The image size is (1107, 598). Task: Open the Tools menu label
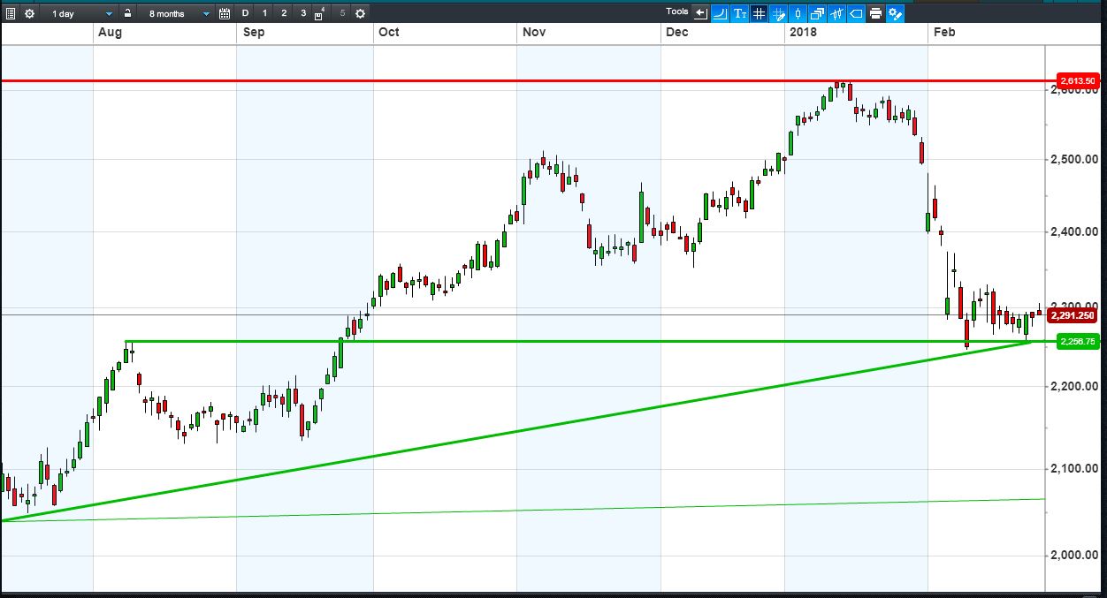[677, 11]
